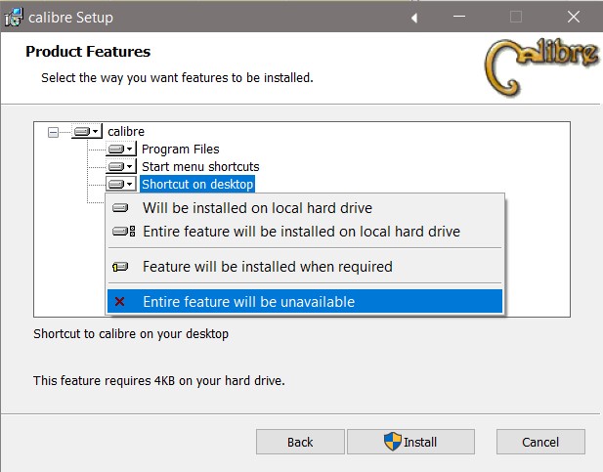Click the Product Features heading

click(x=88, y=52)
